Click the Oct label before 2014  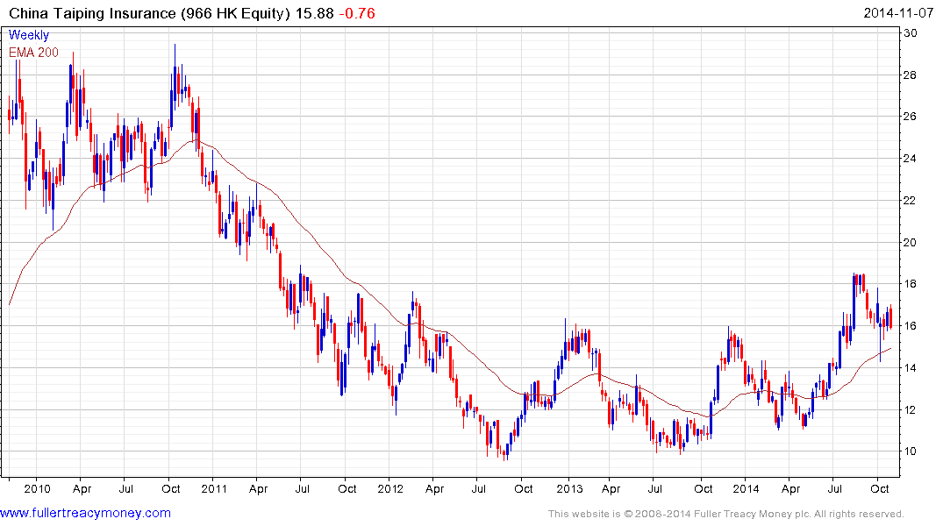tap(703, 488)
